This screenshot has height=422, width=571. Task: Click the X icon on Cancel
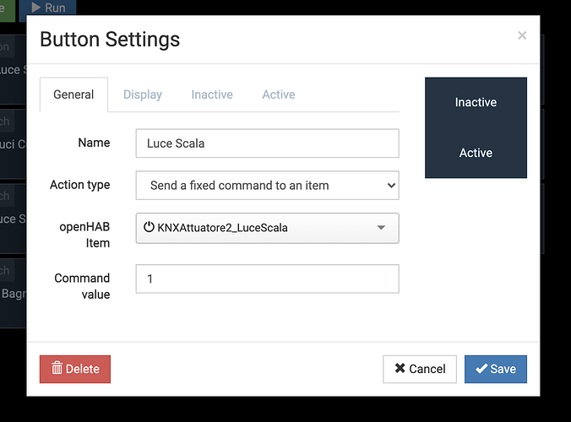coord(399,368)
